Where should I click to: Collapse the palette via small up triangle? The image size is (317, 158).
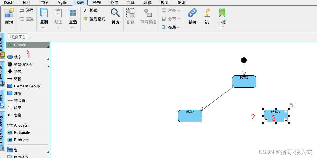coord(28,51)
